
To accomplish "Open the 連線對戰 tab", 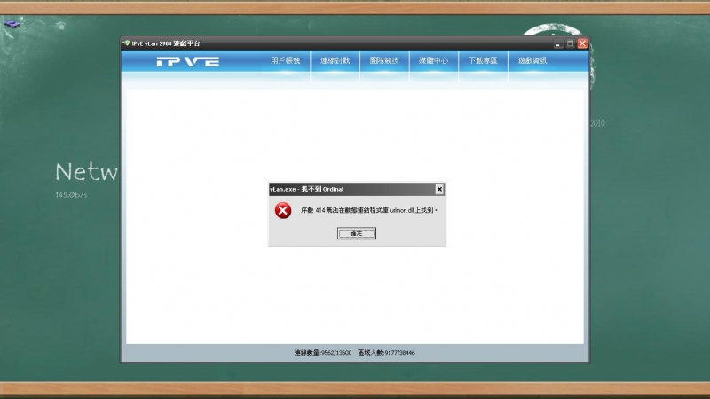I will coord(335,60).
